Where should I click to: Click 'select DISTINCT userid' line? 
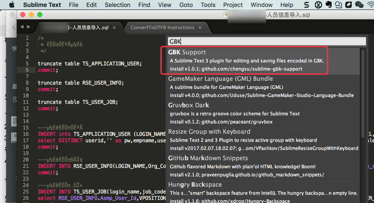click(x=101, y=140)
